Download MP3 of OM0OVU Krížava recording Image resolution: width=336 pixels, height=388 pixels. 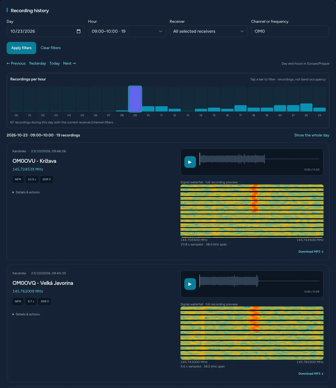311,252
